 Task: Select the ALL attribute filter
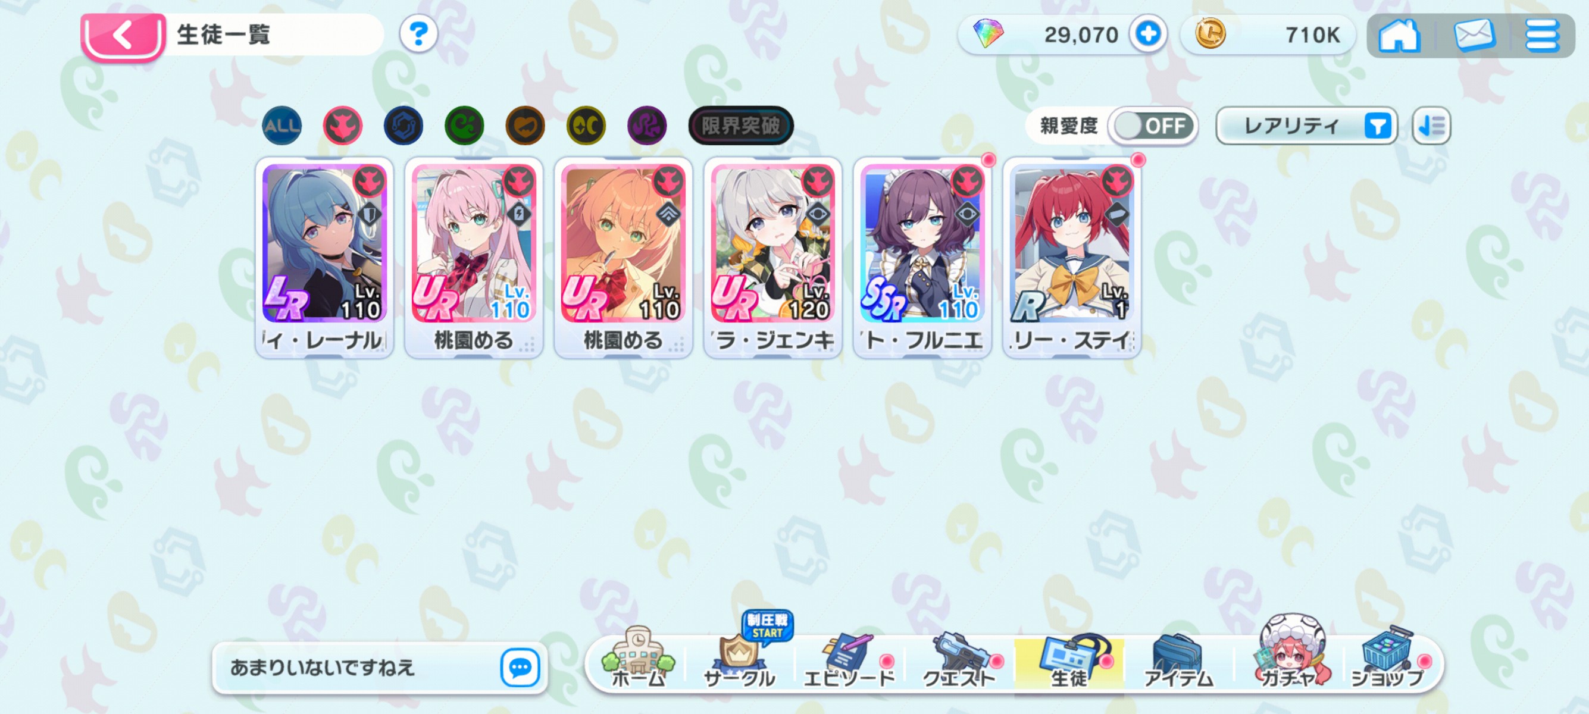[x=282, y=126]
